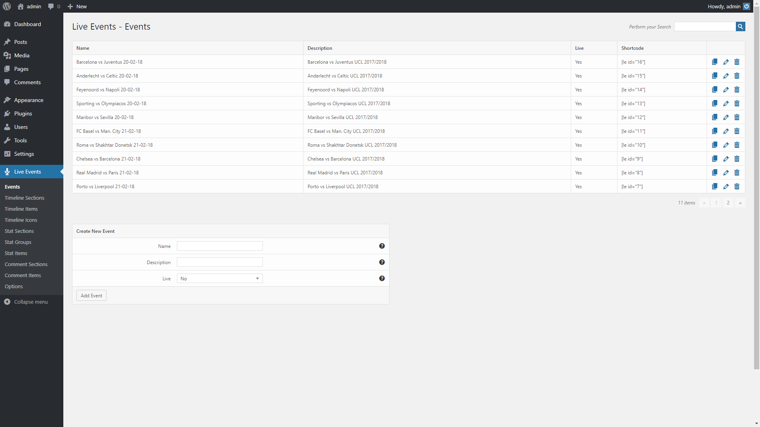Viewport: 760px width, 427px height.
Task: Open help icon next to Name field
Action: pyautogui.click(x=382, y=246)
